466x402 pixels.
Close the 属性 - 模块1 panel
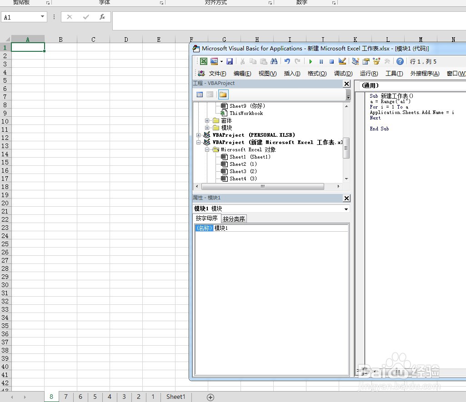[x=346, y=198]
